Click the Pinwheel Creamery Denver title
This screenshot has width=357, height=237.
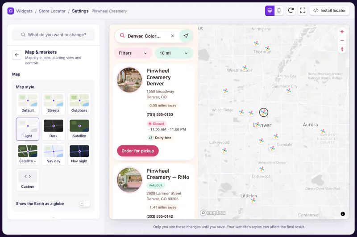tap(159, 77)
